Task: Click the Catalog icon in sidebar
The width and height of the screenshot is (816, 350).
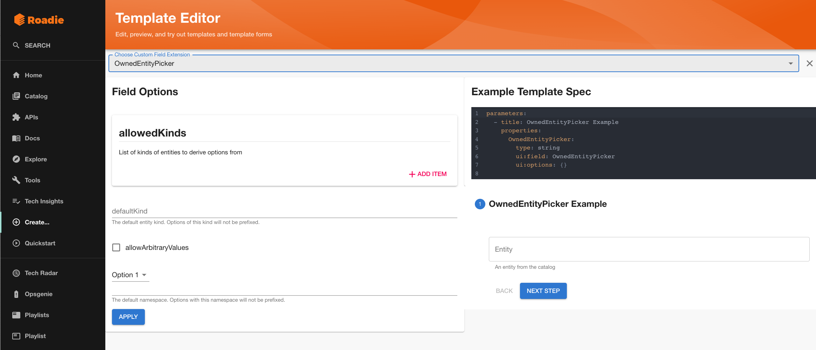Action: [x=16, y=96]
